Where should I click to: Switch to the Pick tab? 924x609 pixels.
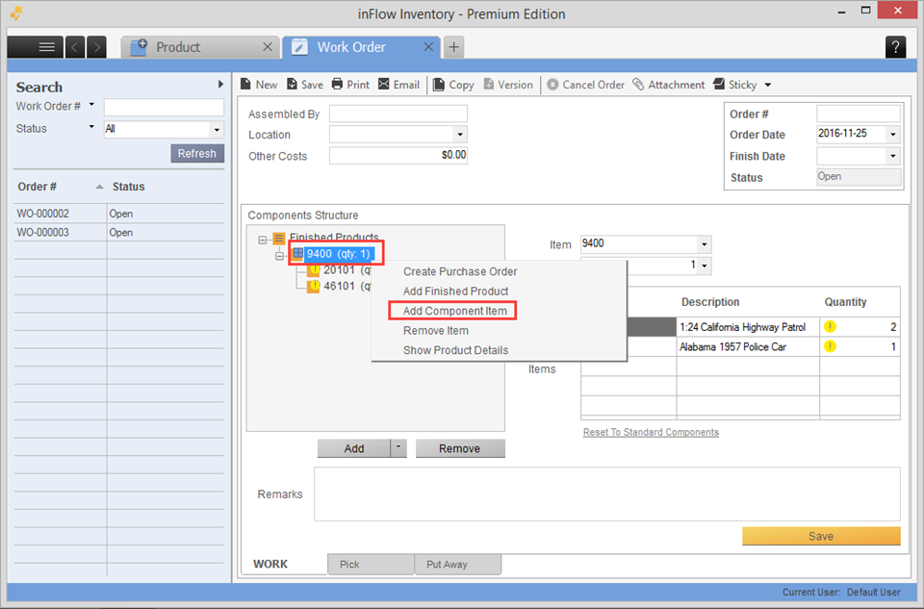[371, 564]
